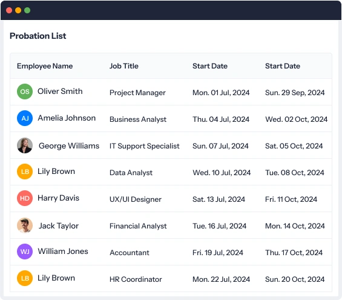Select the date Tue. 08 Oct, 2024

click(294, 173)
